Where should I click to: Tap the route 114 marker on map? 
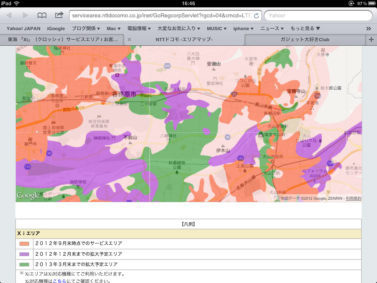tap(27, 167)
